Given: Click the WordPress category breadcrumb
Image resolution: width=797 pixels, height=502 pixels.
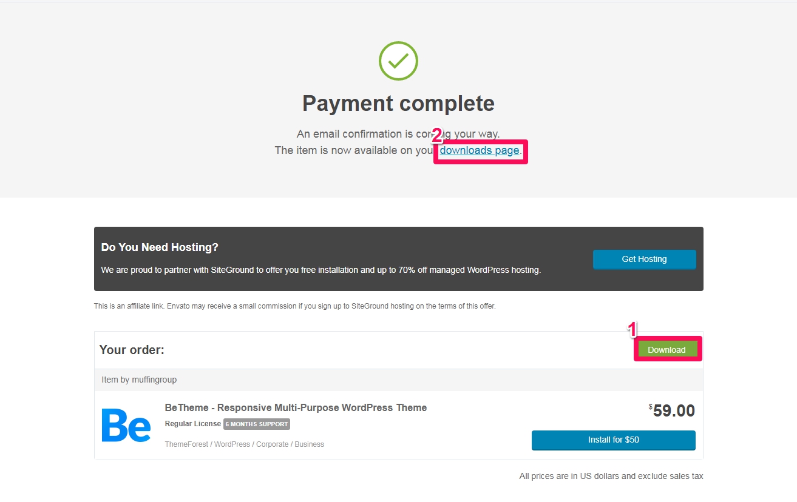Looking at the screenshot, I should point(232,444).
